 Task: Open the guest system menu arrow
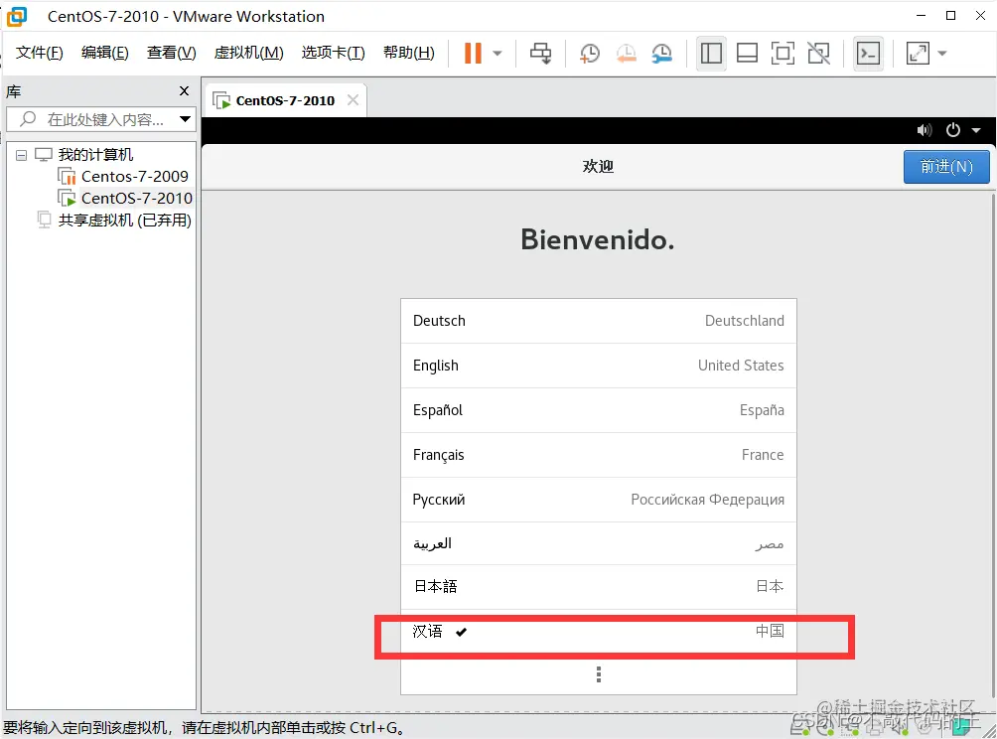coord(975,130)
